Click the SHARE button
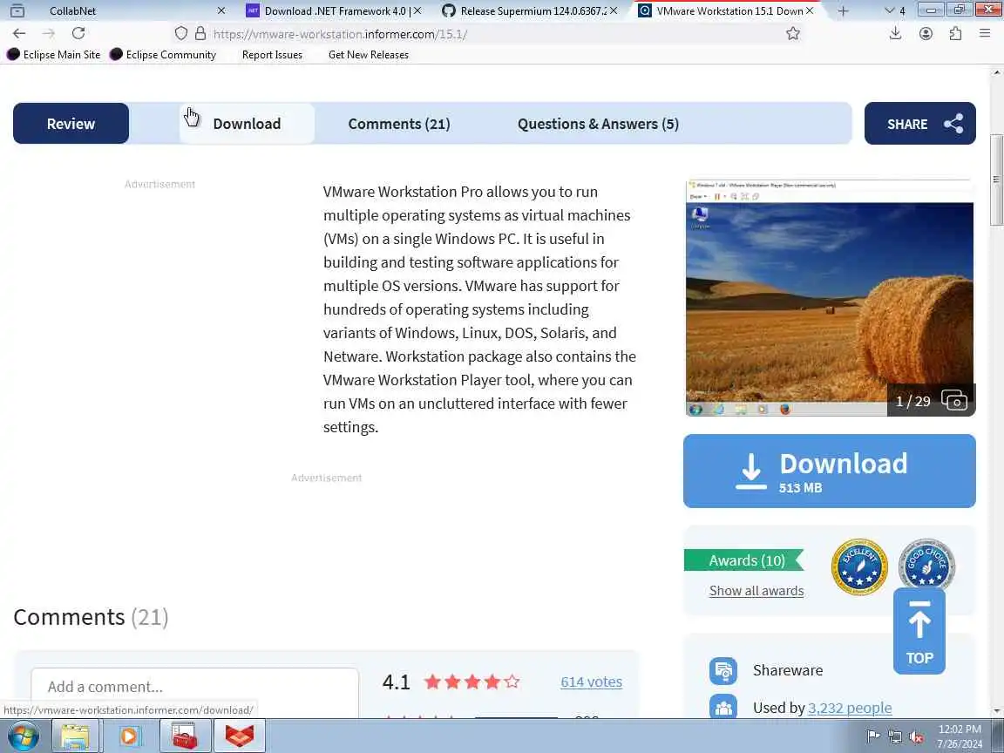This screenshot has width=1004, height=753. (920, 124)
